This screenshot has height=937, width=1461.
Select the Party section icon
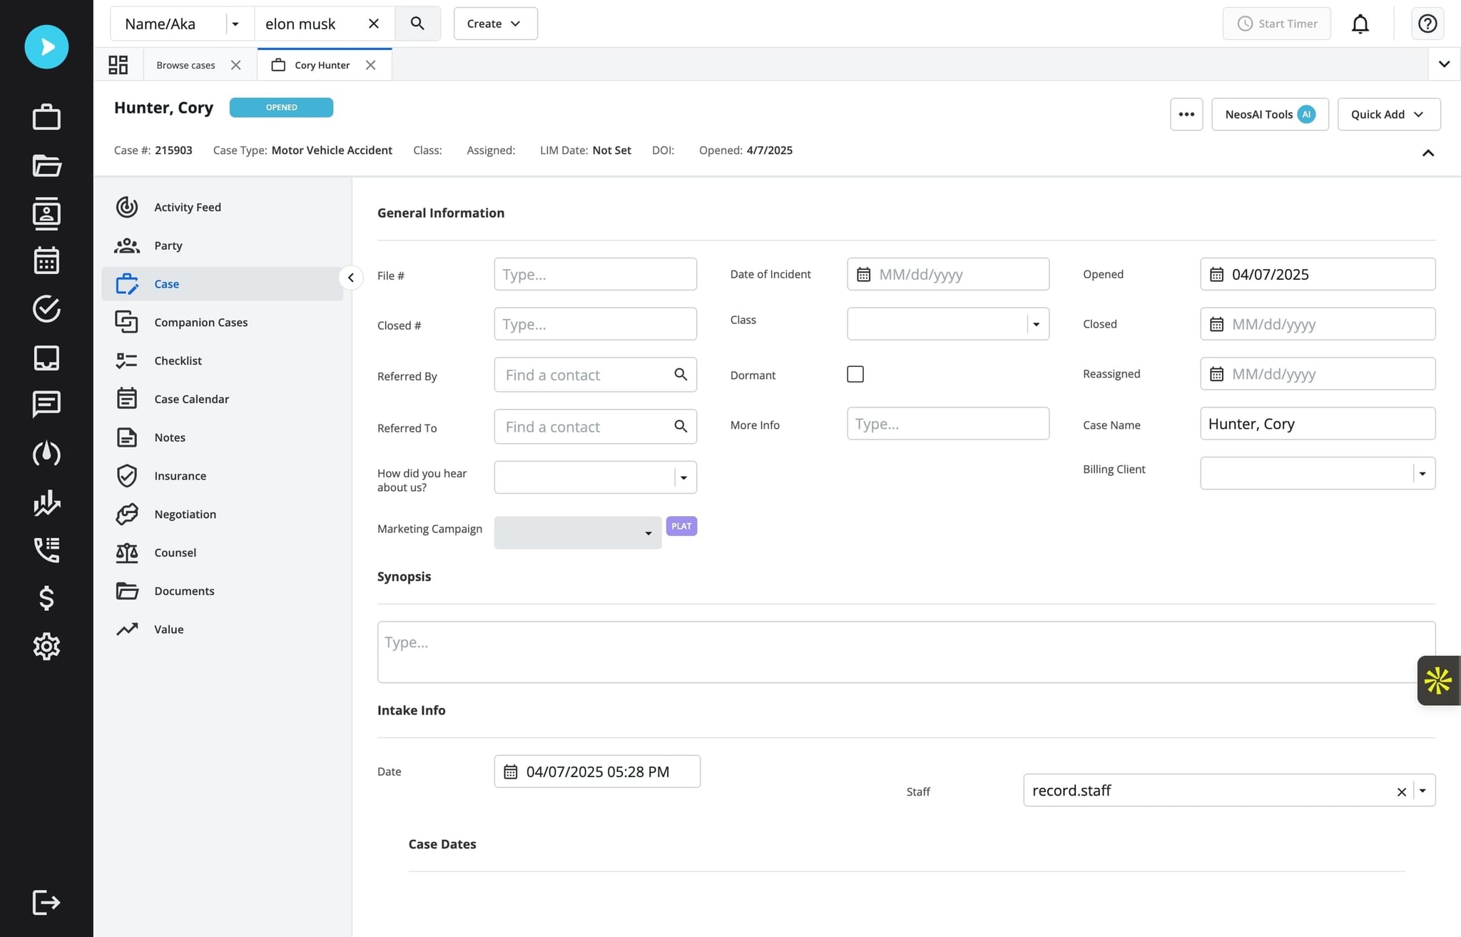click(x=126, y=245)
